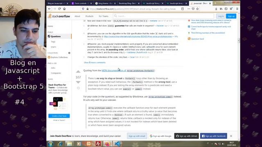Click the Pocket save icon
This screenshot has height=147, width=262.
click(x=193, y=9)
